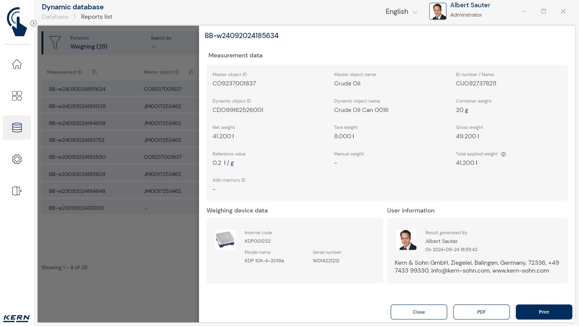Open the Albert Sauter user profile menu
579x326 pixels.
click(x=460, y=11)
